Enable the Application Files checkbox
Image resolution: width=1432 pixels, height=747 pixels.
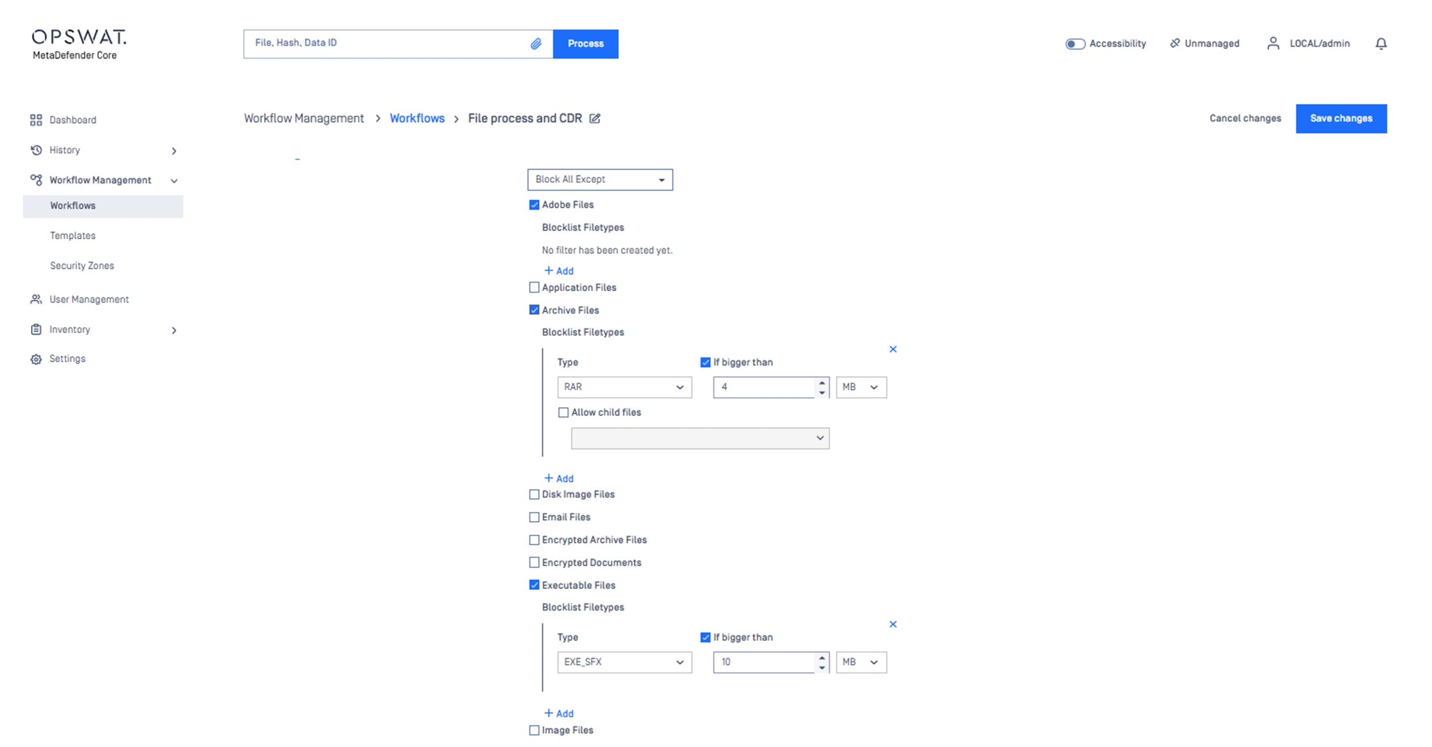click(534, 287)
